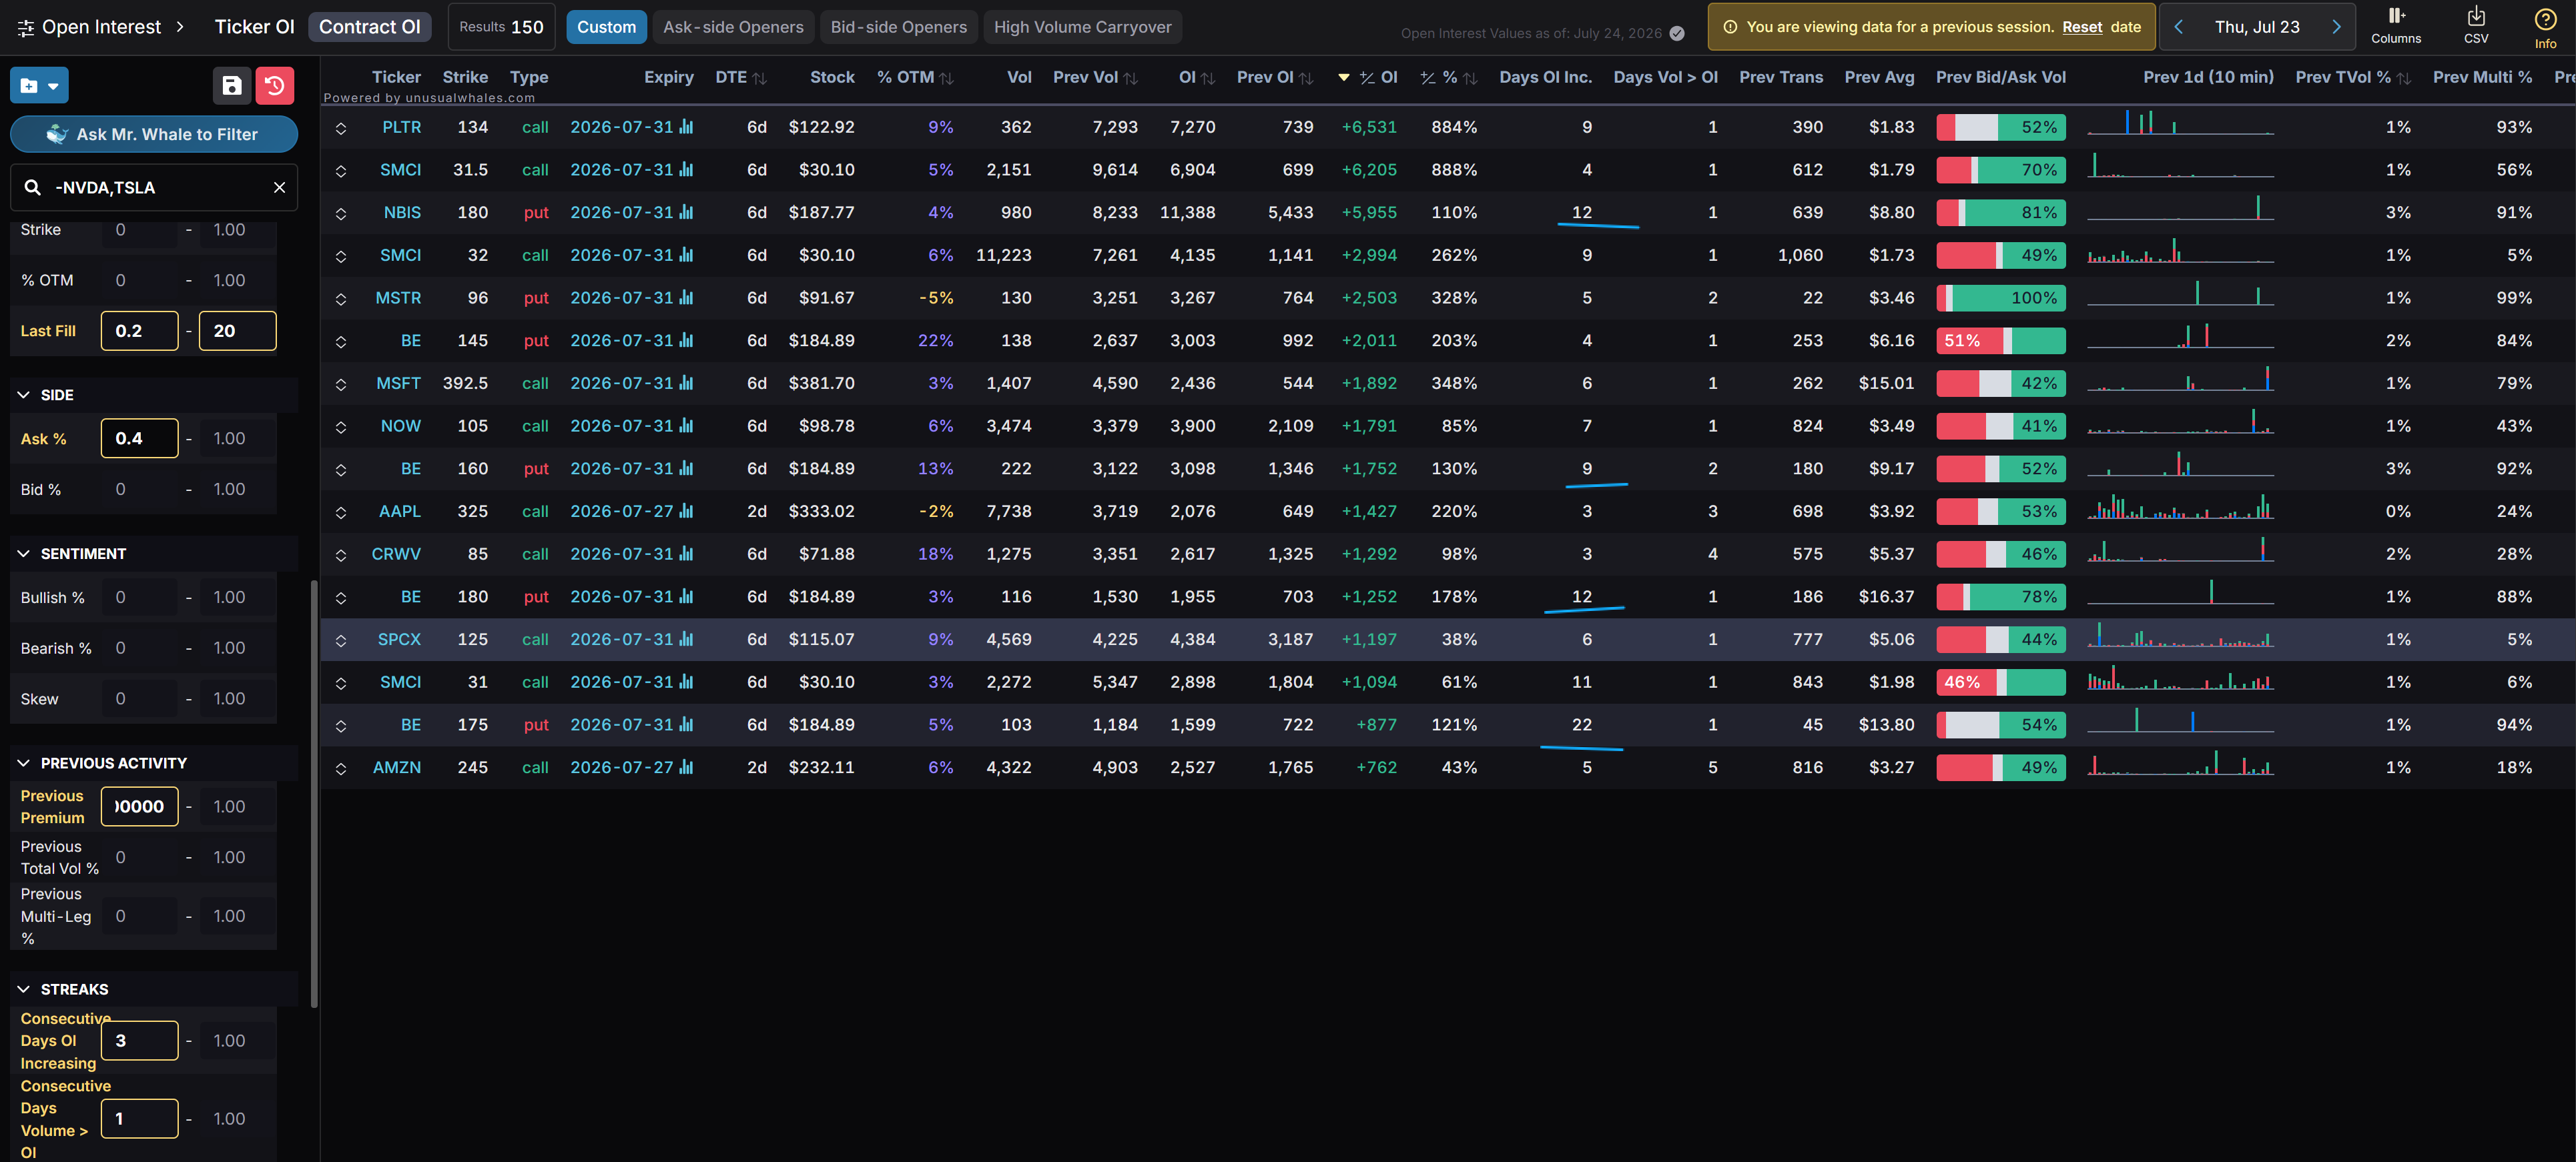
Task: Select the Bid-side Openers preset
Action: pyautogui.click(x=898, y=27)
